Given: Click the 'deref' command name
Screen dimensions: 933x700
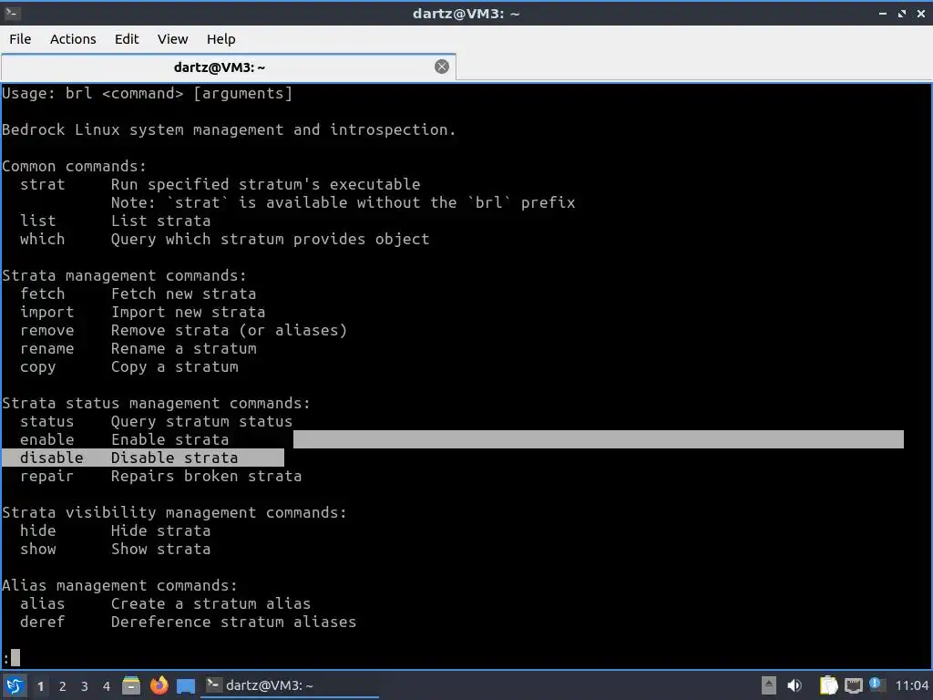Looking at the screenshot, I should coord(42,622).
